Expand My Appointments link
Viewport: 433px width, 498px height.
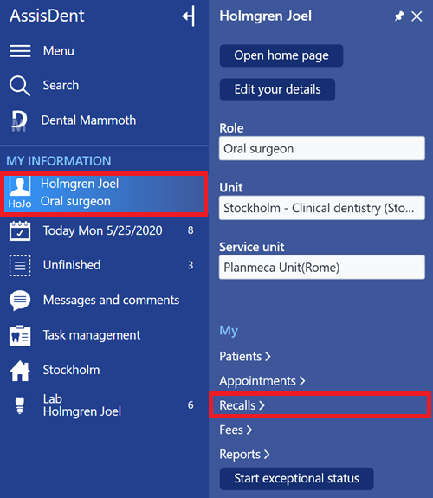tap(262, 381)
